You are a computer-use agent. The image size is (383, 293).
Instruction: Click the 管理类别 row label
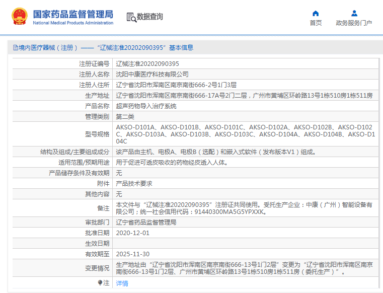[97, 117]
